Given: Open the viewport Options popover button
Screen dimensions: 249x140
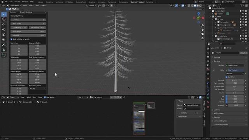Looking at the screenshot, I should (200, 9).
